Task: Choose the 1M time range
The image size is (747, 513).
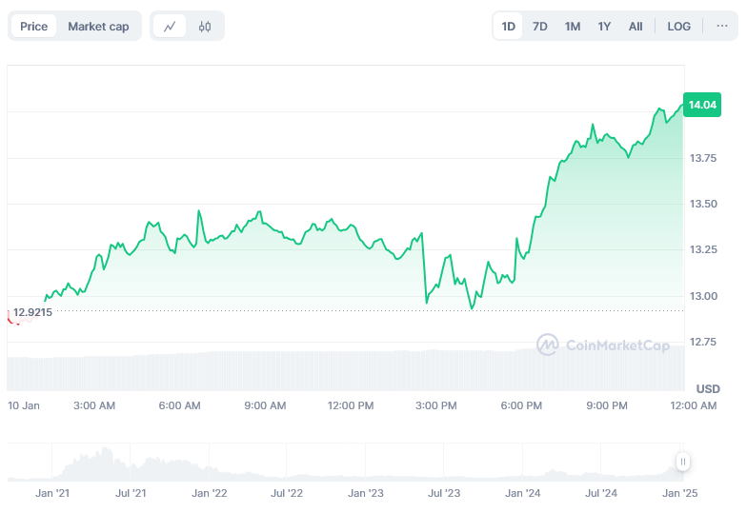Action: click(572, 27)
